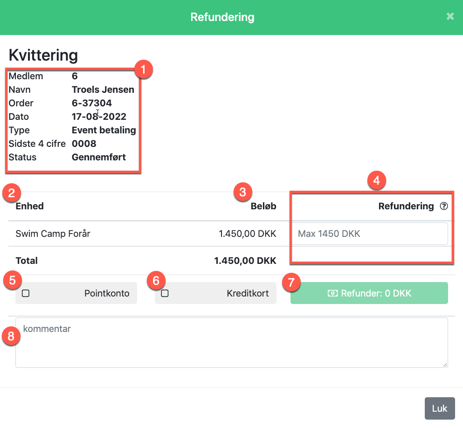
Task: Enable the Kreditkort checkbox
Action: tap(165, 293)
